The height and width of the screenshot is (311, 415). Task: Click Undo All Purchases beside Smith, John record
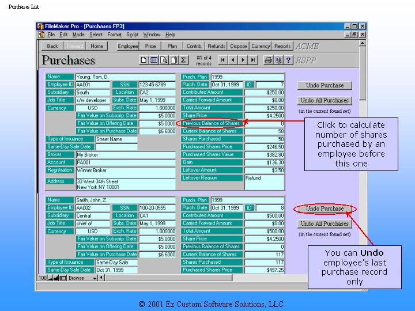(325, 223)
